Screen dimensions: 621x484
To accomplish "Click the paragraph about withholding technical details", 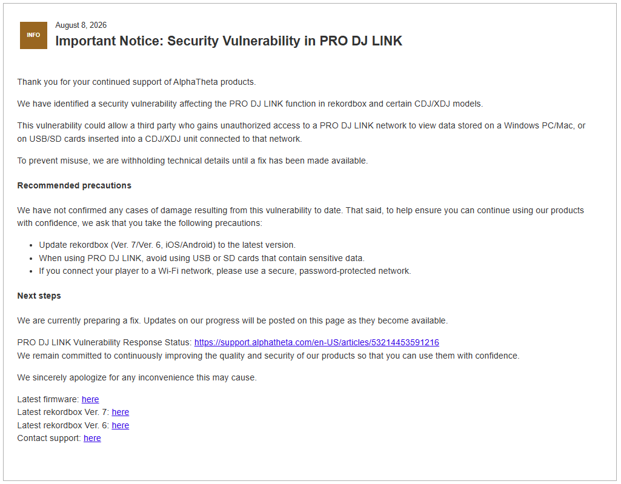I will pyautogui.click(x=193, y=161).
